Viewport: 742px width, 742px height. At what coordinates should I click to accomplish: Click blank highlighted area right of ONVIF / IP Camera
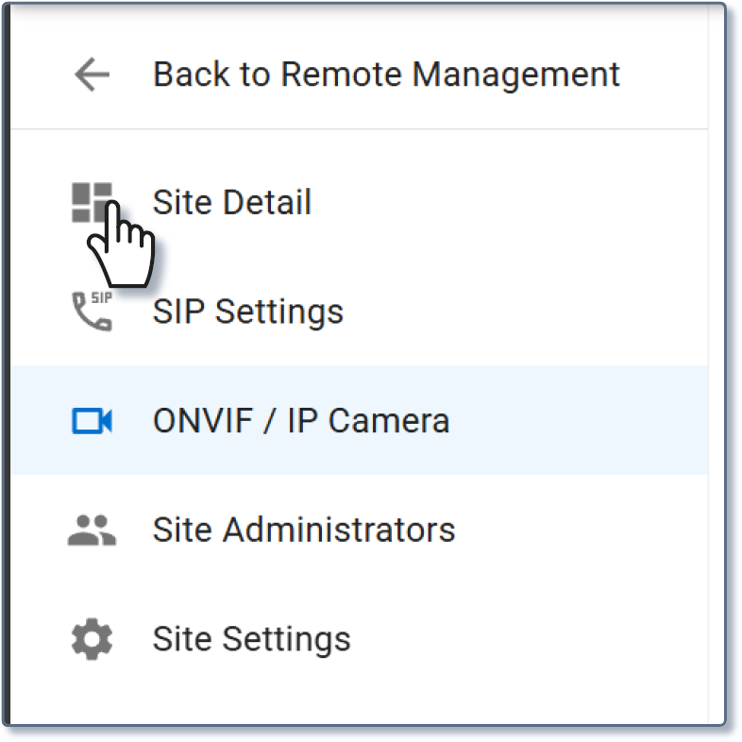(x=576, y=421)
